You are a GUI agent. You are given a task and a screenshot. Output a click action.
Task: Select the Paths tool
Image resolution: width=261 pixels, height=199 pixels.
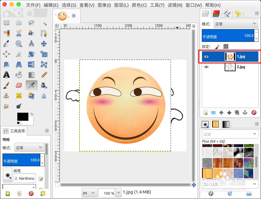(44, 33)
